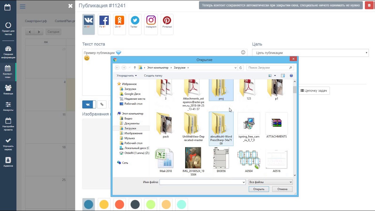375x211 pixels.
Task: Pick the red-orange color swatch
Action: pos(120,204)
